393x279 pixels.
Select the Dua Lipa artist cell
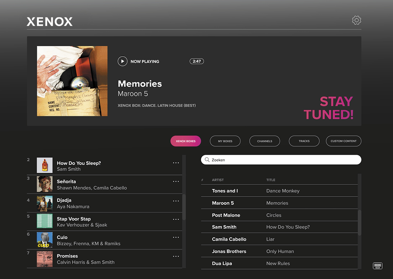[x=222, y=263]
